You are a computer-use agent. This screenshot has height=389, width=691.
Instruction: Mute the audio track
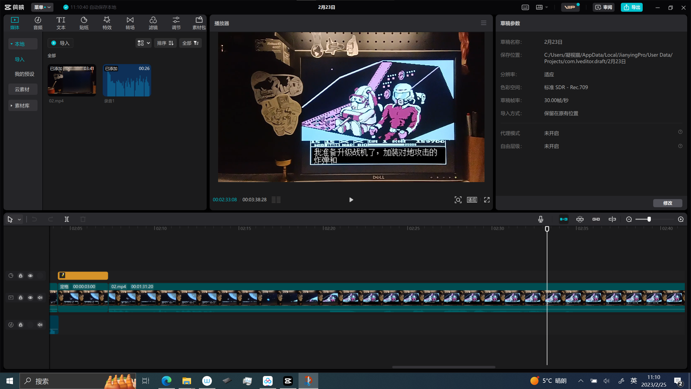click(40, 325)
